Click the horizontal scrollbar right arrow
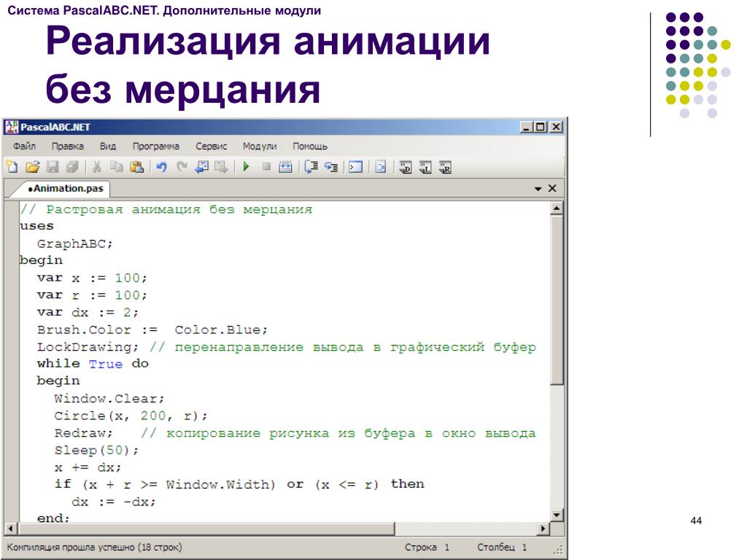 click(543, 529)
